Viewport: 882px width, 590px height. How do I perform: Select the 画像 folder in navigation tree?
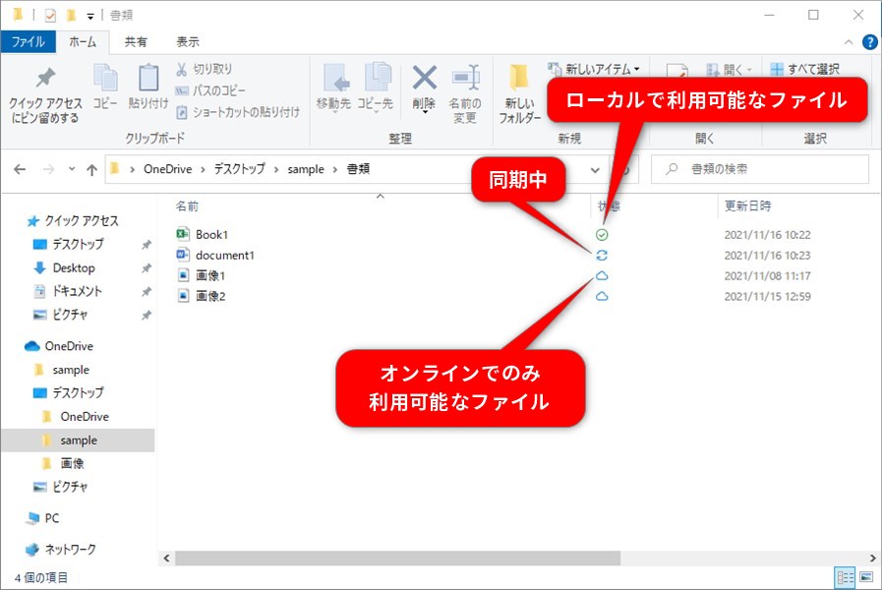tap(72, 463)
